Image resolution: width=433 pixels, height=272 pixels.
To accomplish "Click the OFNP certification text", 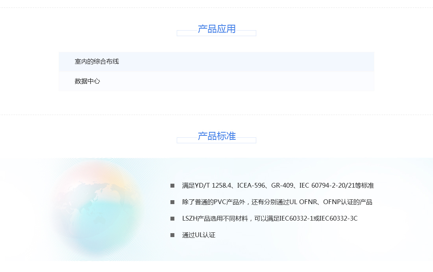I will pos(333,202).
